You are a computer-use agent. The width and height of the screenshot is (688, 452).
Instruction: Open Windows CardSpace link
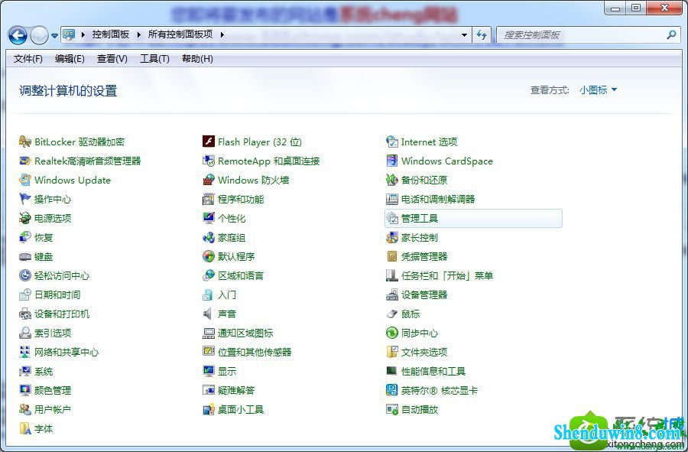446,161
